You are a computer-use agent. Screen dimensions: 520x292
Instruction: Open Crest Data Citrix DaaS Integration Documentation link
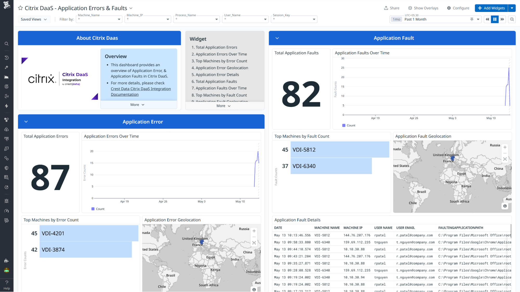coord(141,92)
